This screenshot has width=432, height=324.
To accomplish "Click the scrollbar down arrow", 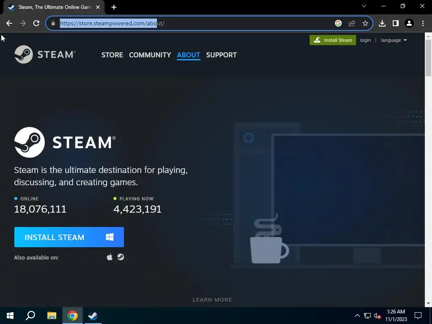I will point(429,304).
